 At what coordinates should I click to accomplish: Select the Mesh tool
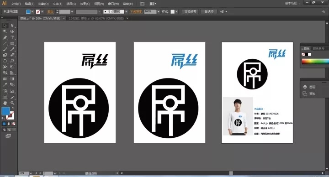coord(5,79)
